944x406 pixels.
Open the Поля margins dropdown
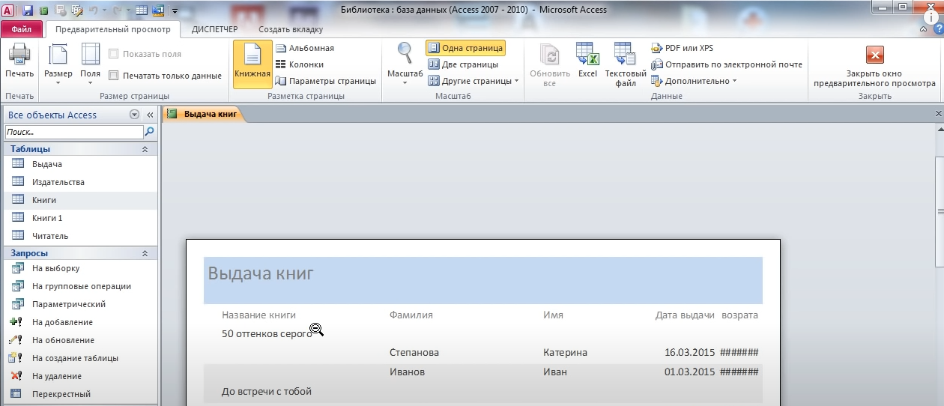pyautogui.click(x=91, y=64)
